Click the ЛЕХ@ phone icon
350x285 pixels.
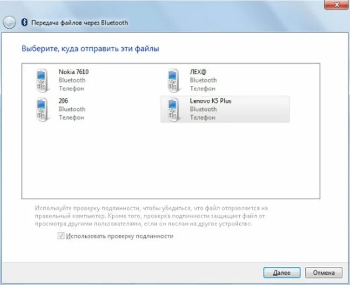pos(174,80)
